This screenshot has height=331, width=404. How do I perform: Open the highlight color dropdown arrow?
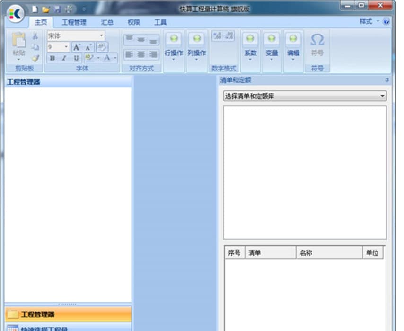point(98,58)
